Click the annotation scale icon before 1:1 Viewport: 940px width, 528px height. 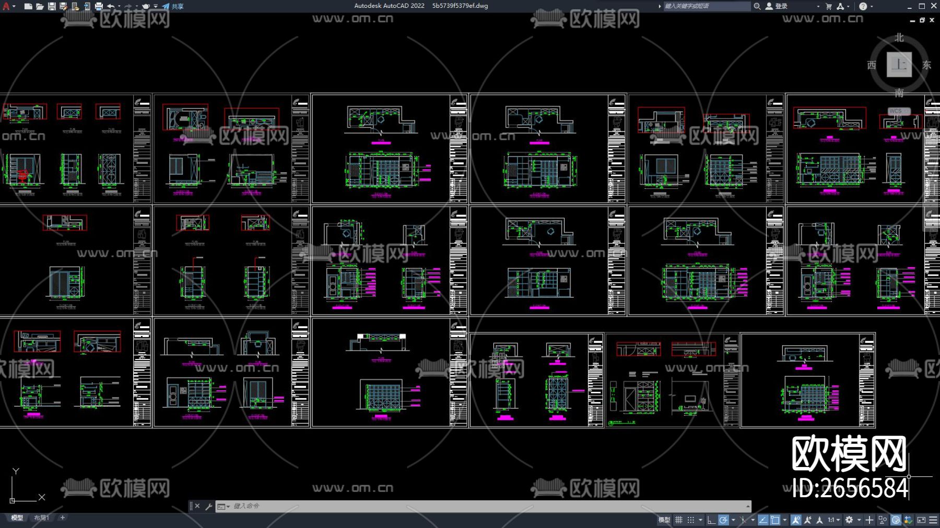(820, 520)
